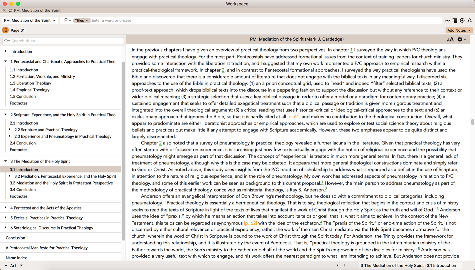Open the gear display settings menu

coord(461,39)
